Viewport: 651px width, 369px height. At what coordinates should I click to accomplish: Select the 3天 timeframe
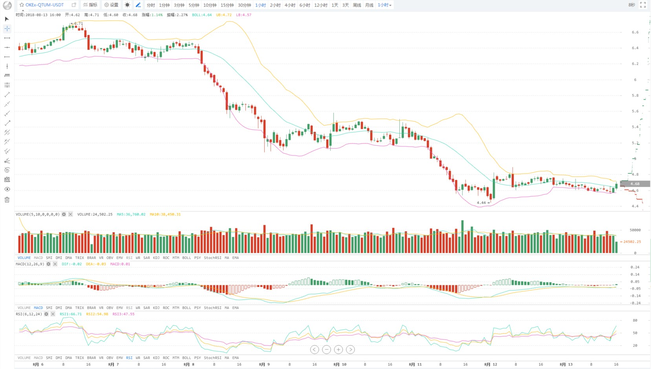tap(346, 5)
